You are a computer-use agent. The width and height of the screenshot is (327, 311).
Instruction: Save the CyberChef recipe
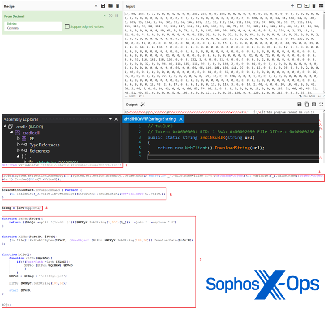[103, 6]
